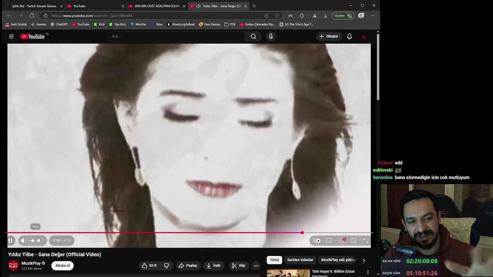Viewport: 493px width, 277px height.
Task: Go back to the previous page
Action: point(9,16)
